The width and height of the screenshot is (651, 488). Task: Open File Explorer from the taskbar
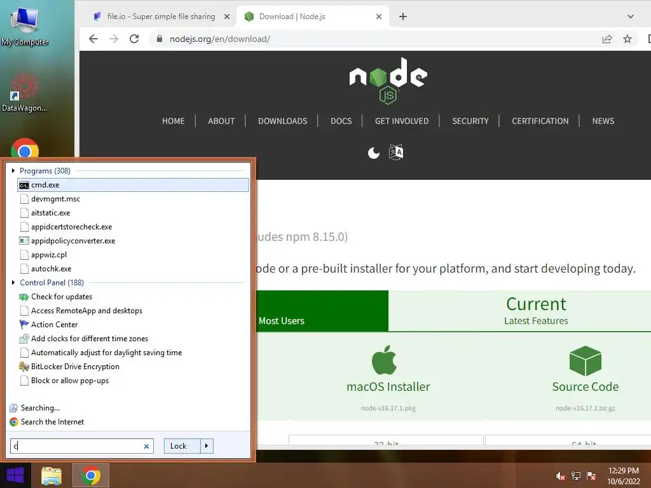point(51,475)
